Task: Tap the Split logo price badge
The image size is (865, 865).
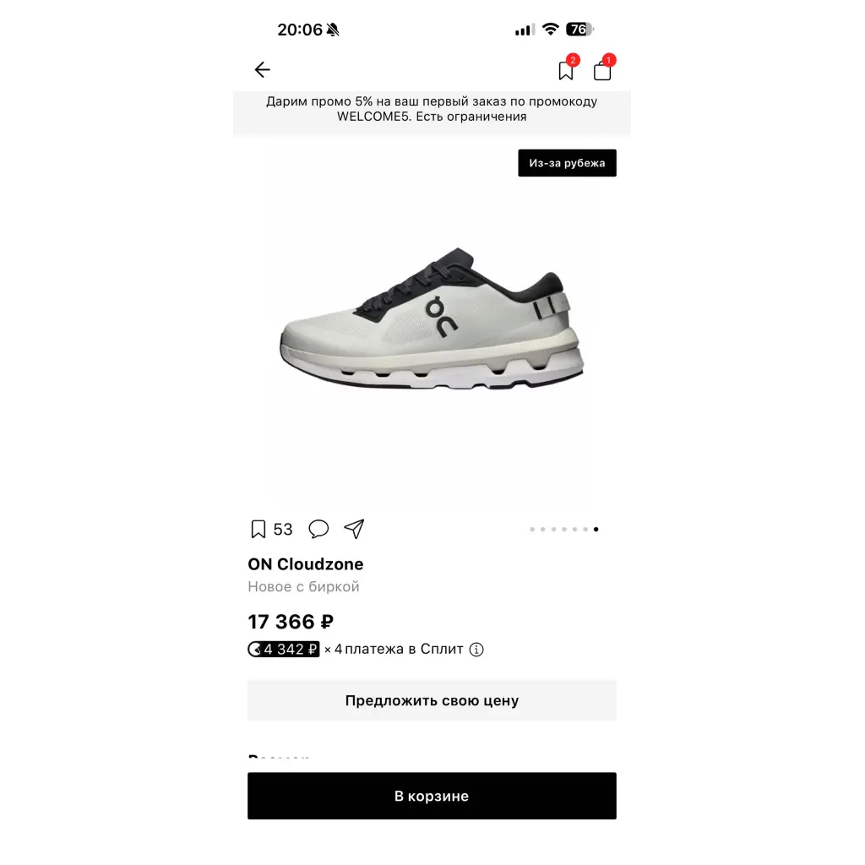Action: tap(284, 650)
